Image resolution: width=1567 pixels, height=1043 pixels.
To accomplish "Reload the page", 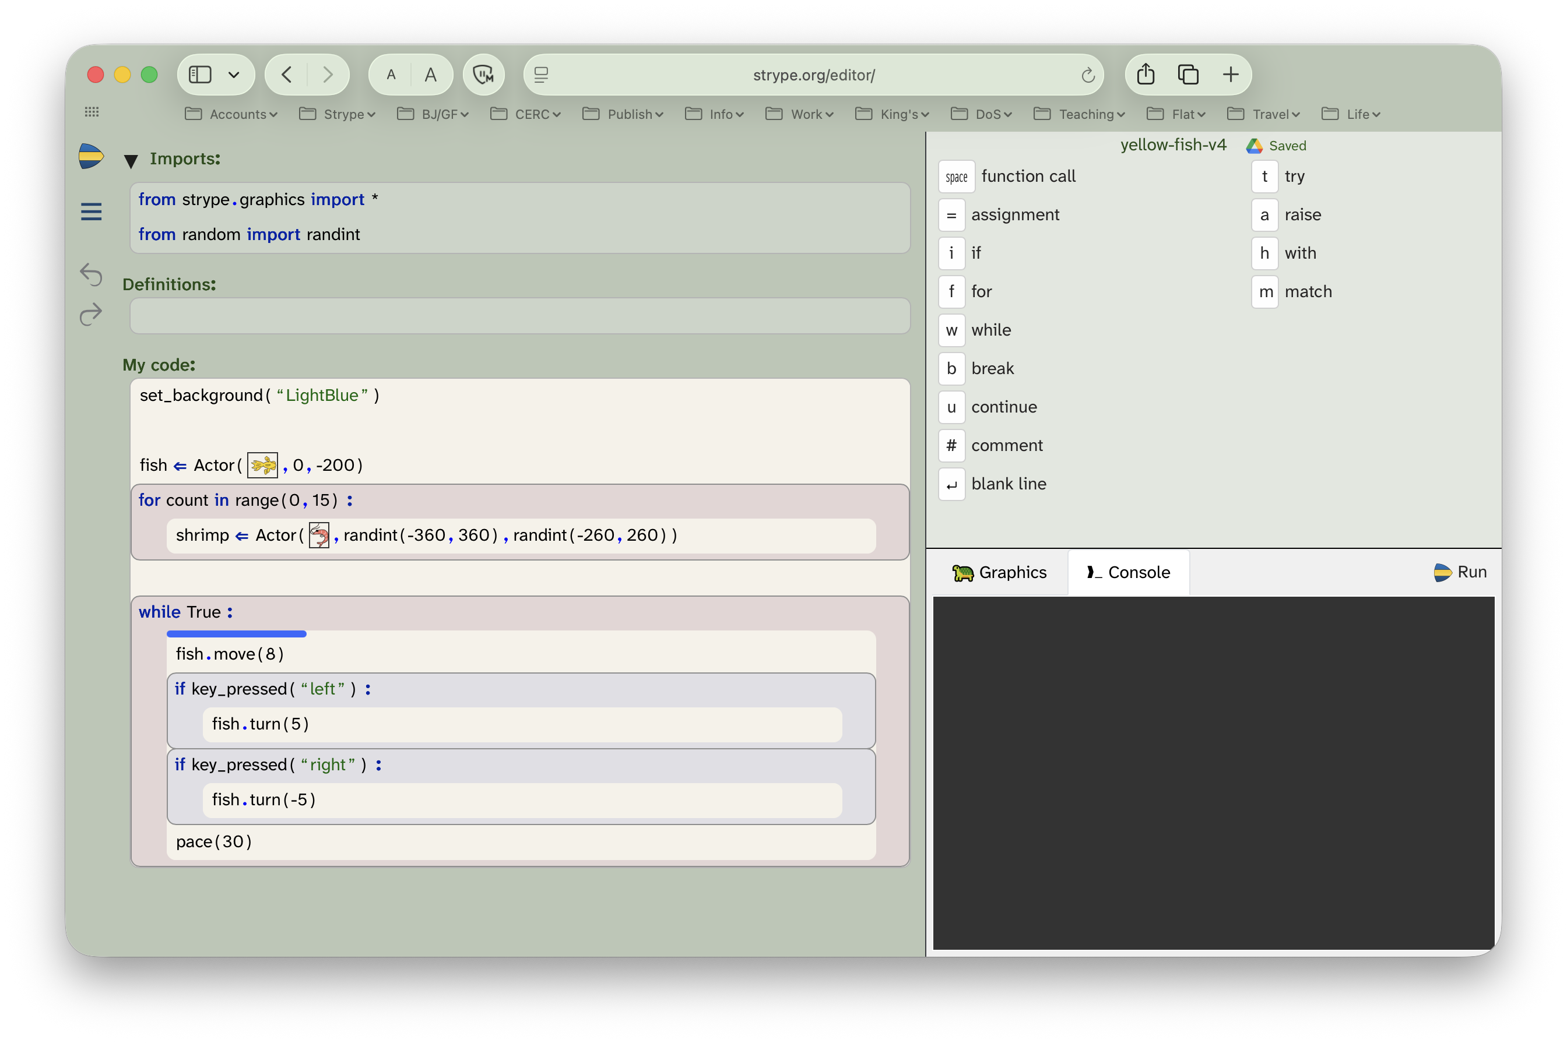I will (1088, 75).
